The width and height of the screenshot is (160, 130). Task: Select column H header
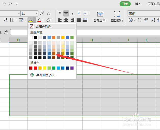coord(92,40)
